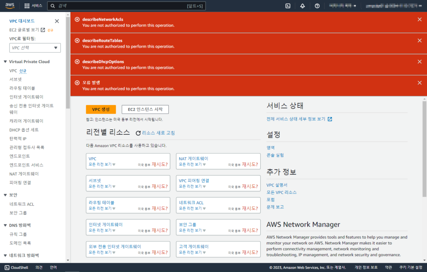Collapse the Virtual Private Cloud section

click(5, 62)
